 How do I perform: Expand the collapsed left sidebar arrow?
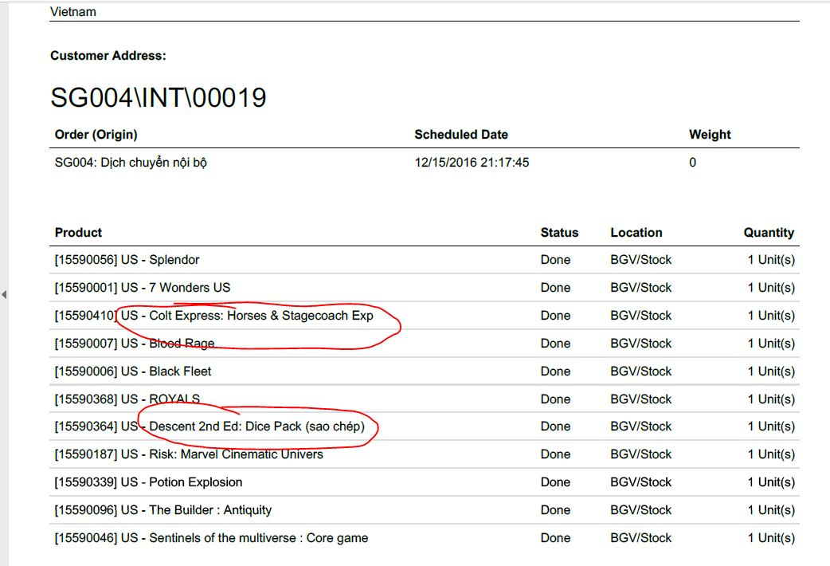coord(4,294)
